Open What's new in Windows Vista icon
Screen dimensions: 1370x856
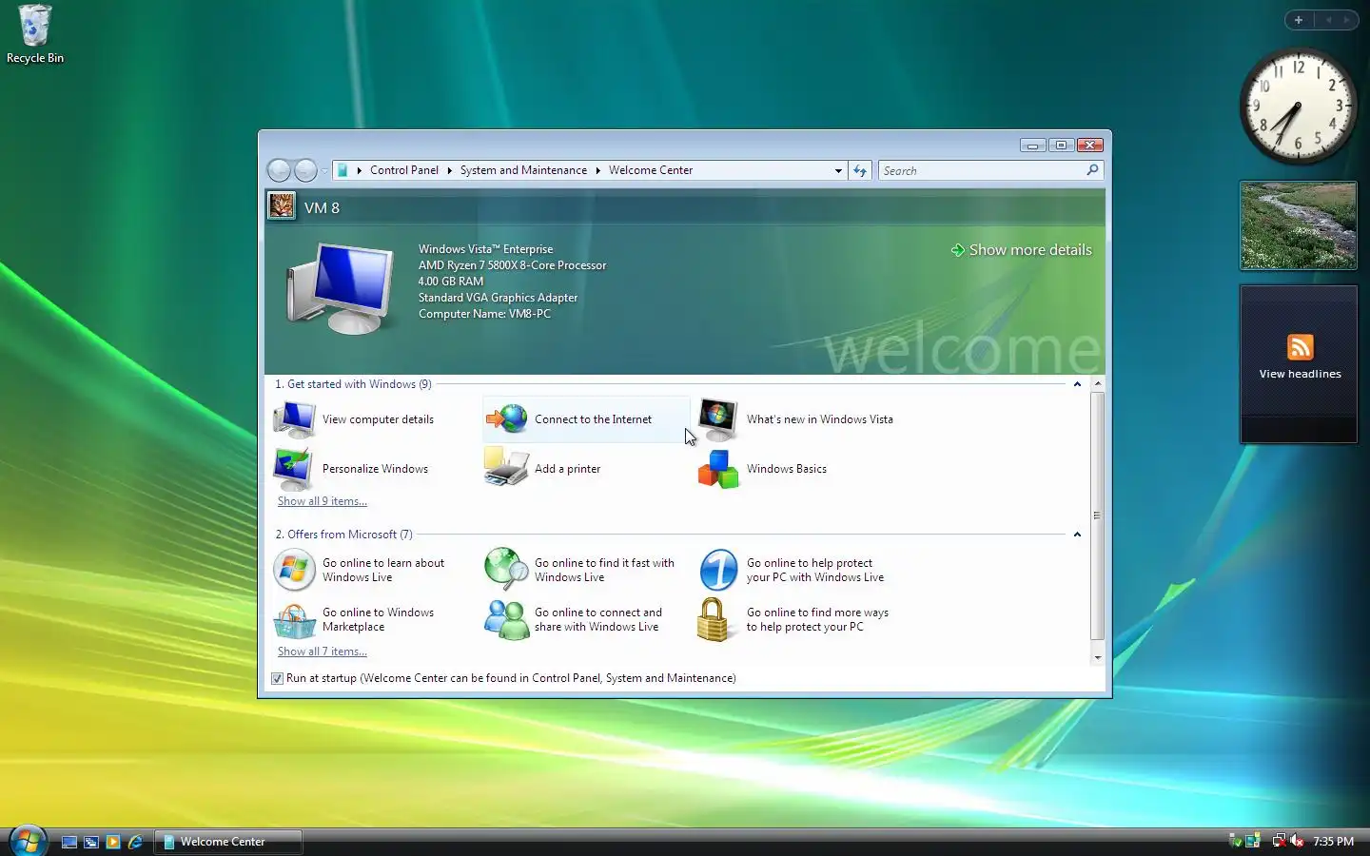coord(718,419)
